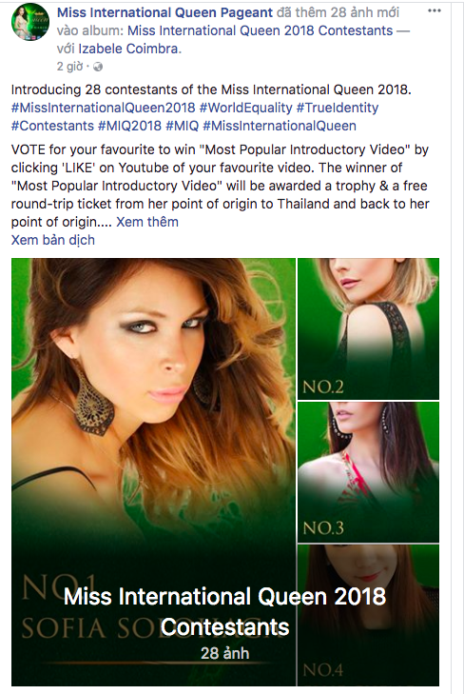Click hashtag #MissInternationalQueen
The width and height of the screenshot is (464, 694).
click(x=280, y=126)
